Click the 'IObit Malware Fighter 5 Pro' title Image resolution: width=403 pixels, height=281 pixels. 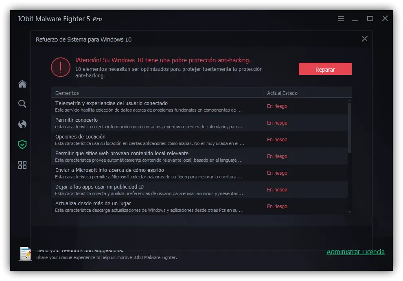[x=60, y=19]
